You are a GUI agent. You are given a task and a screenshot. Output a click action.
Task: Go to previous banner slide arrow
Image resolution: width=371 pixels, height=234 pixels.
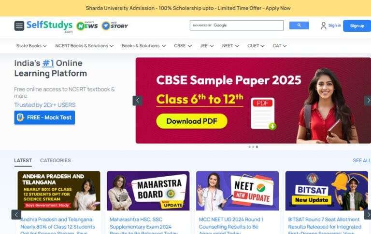tap(137, 101)
